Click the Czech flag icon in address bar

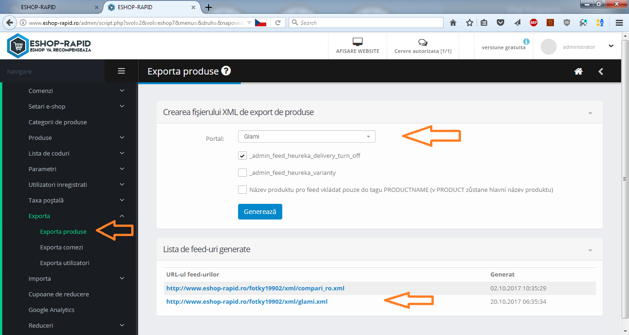(261, 23)
